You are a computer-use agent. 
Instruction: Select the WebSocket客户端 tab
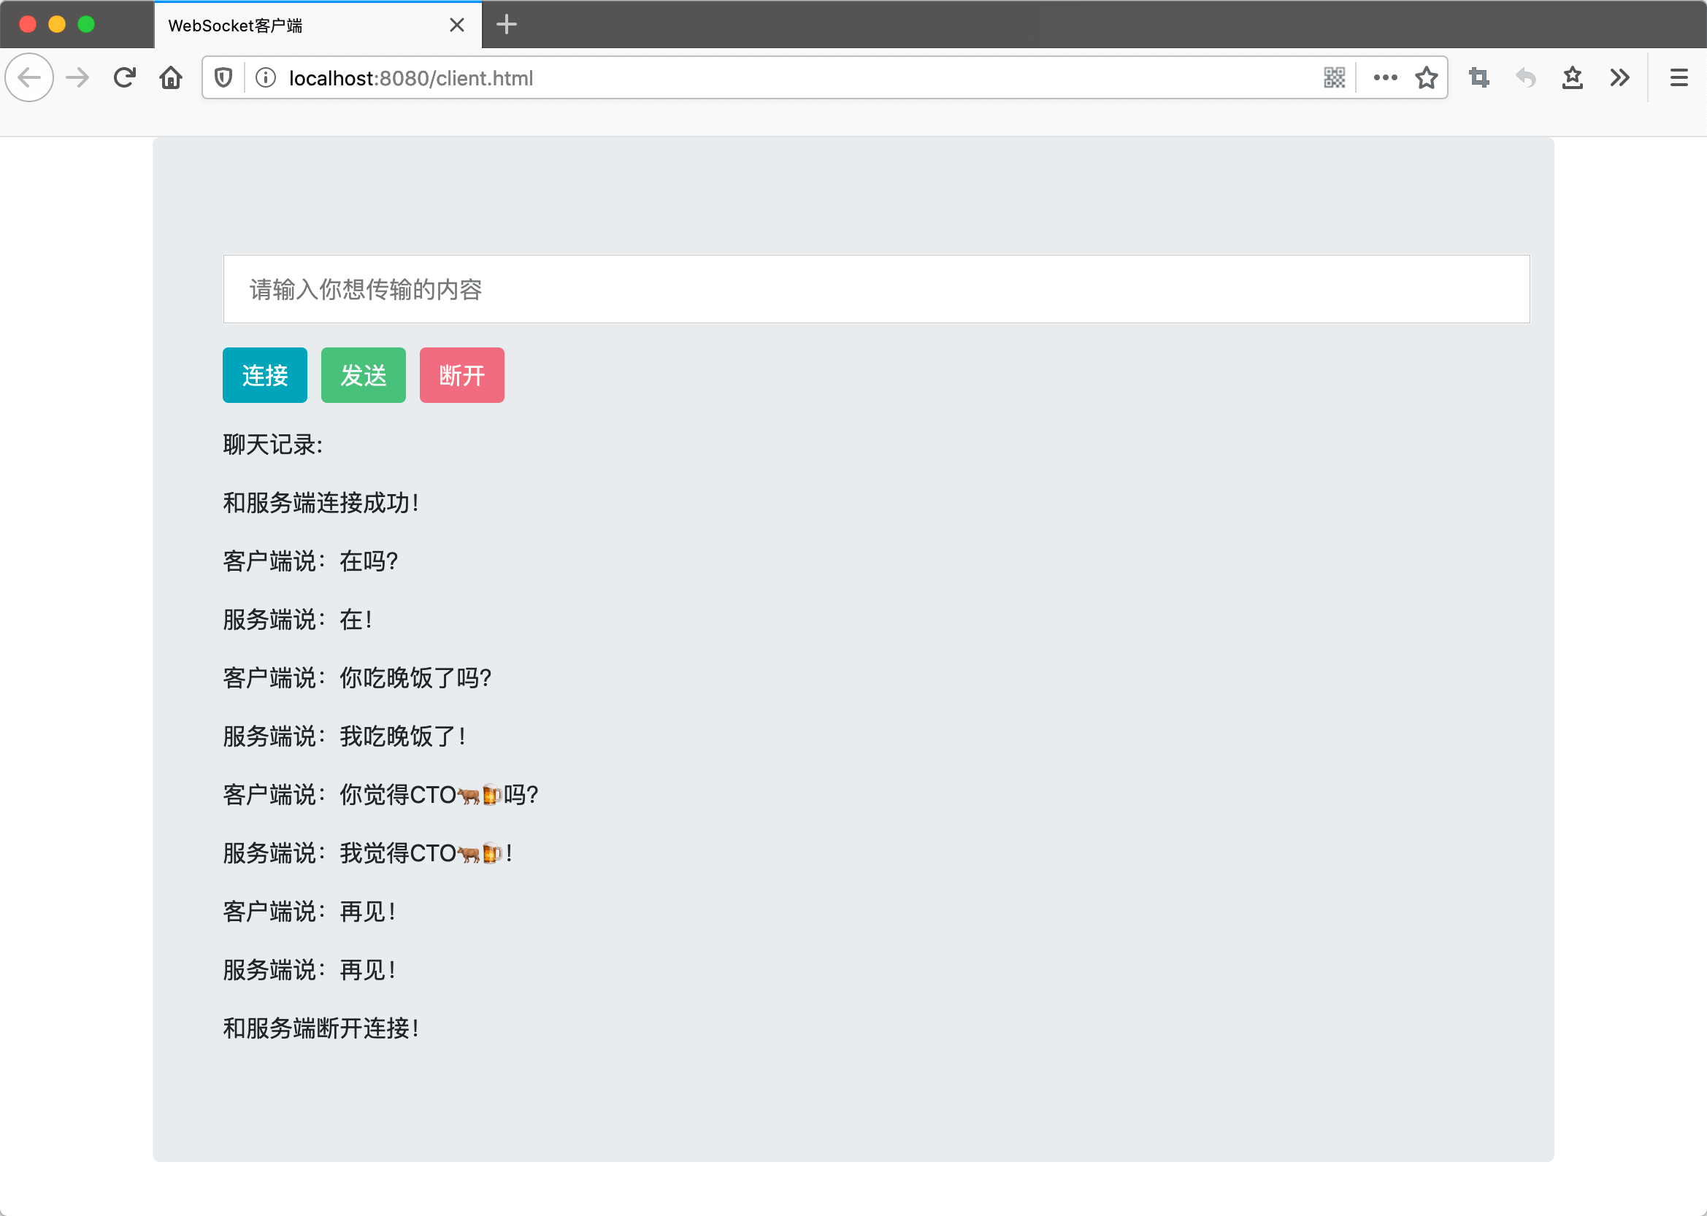[318, 26]
